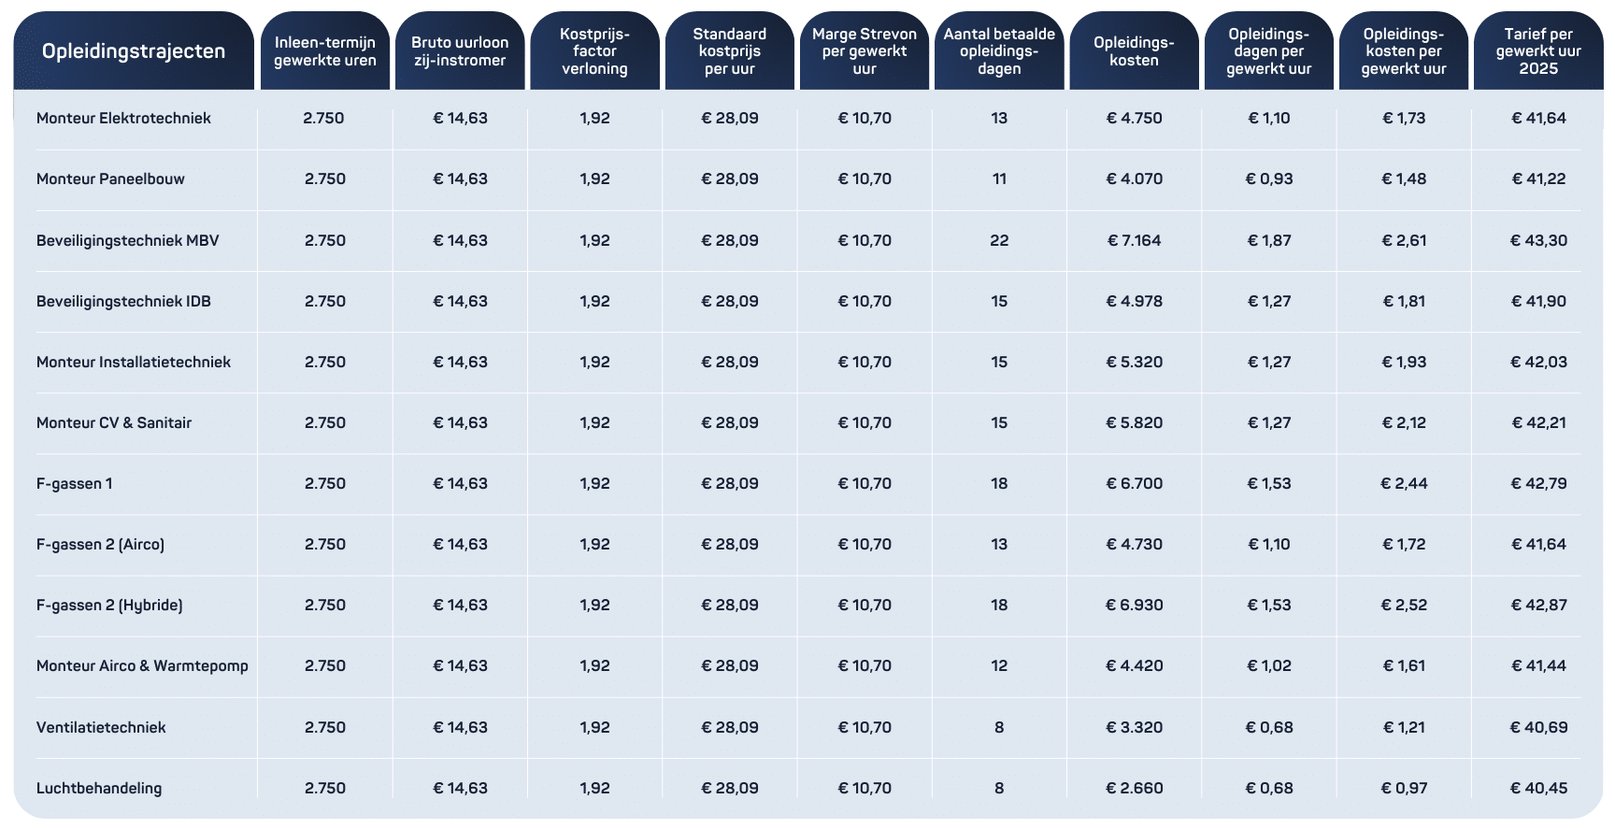
Task: Select the € 3.320 opleidingskosten cell
Action: point(1134,728)
